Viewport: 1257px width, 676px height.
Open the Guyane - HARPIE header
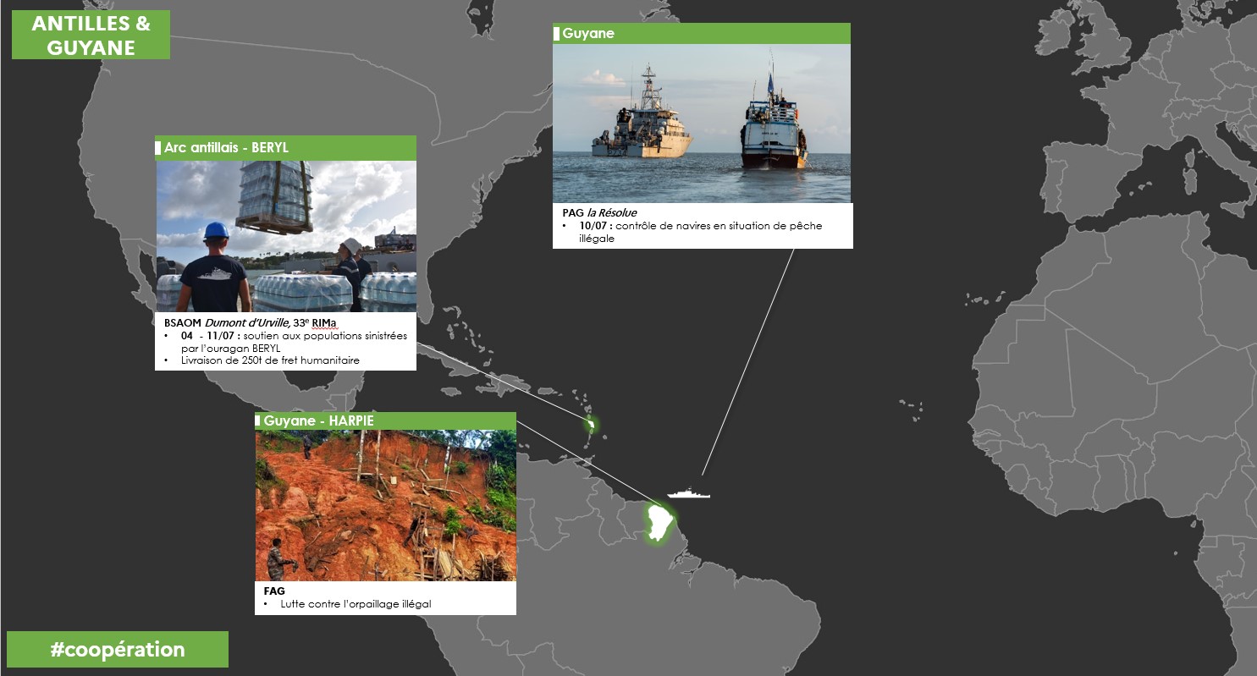point(385,420)
